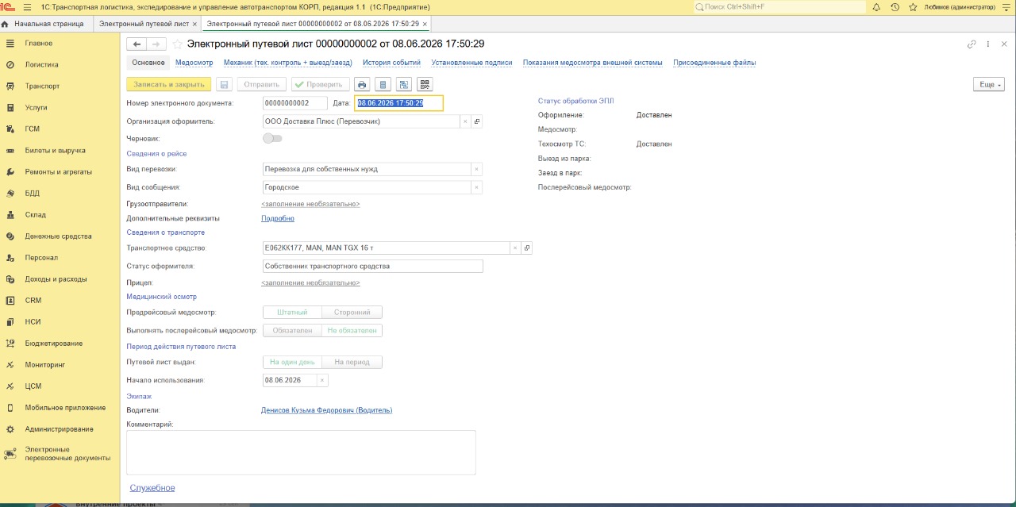Expand the Служебное section
Viewport: 1016px width, 507px height.
tap(152, 488)
